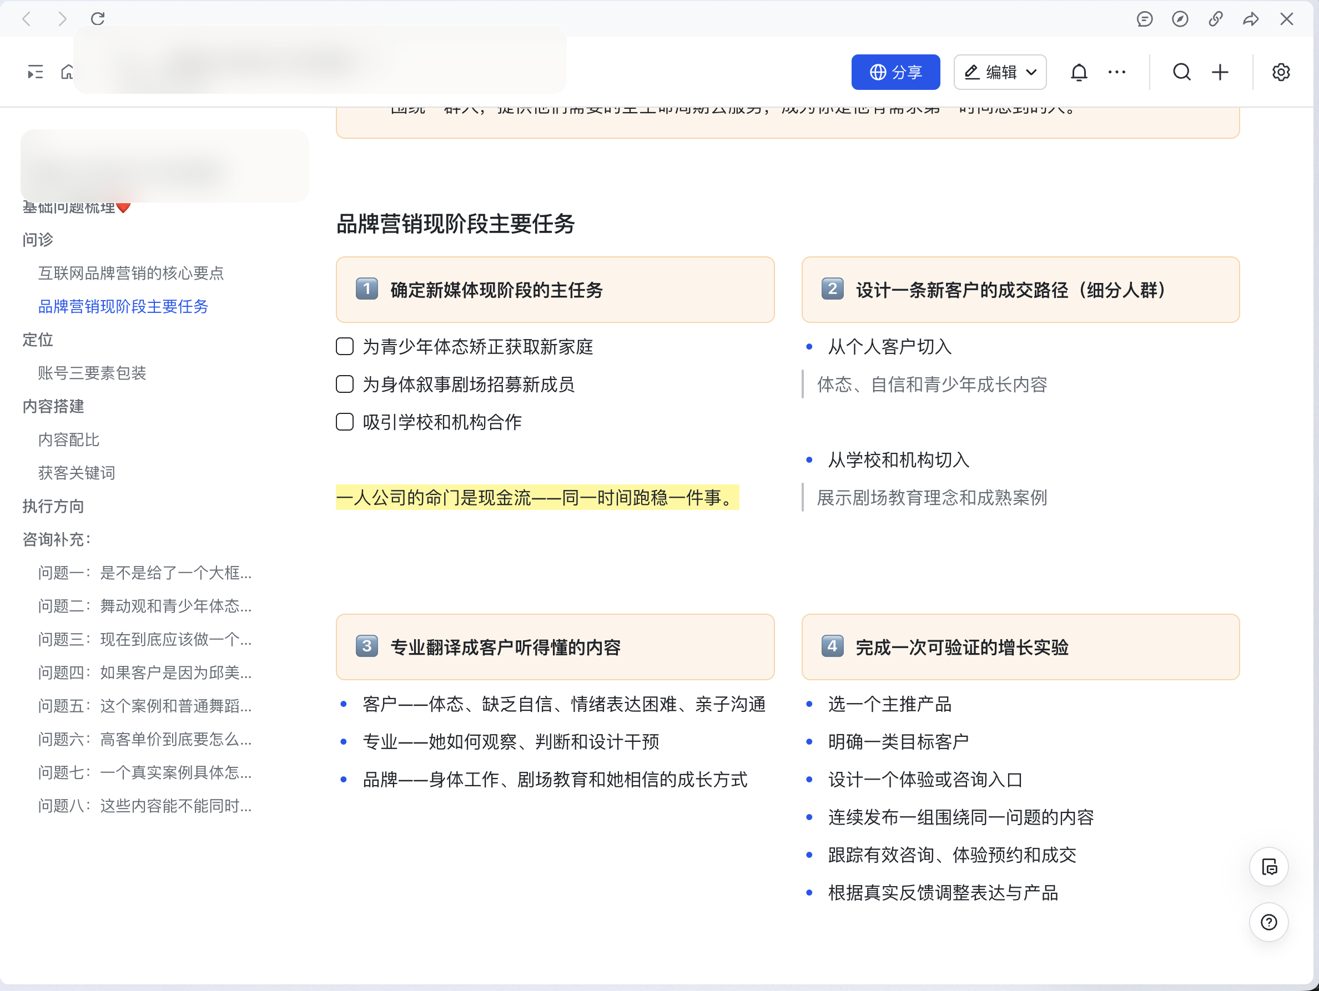Click the forward share arrow icon
The image size is (1319, 991).
pos(1251,19)
